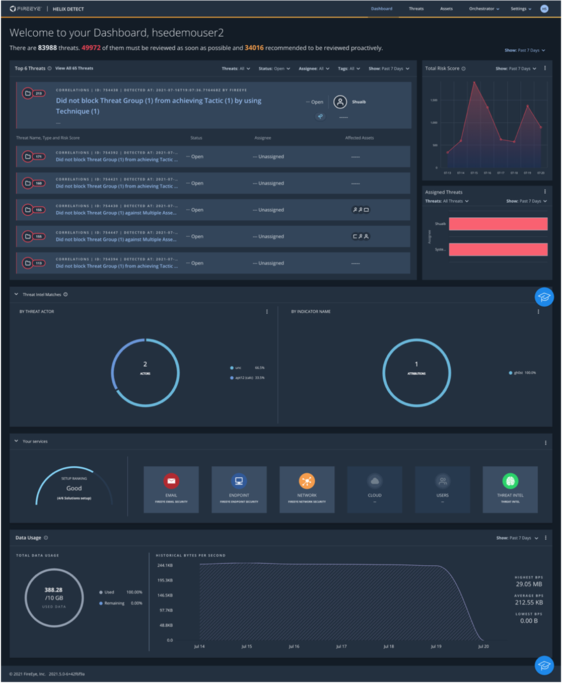This screenshot has height=683, width=562.
Task: Open the Status: Open filter dropdown
Action: (274, 68)
